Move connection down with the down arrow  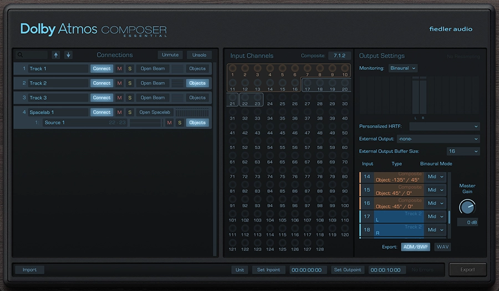pos(68,55)
